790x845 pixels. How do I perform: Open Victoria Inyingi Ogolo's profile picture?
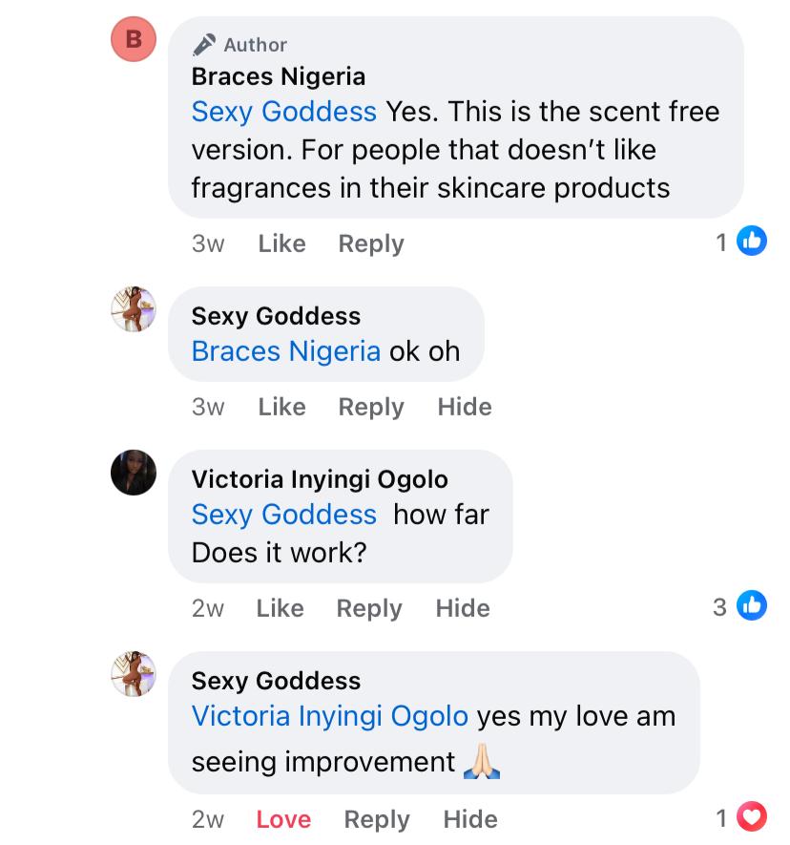coord(134,473)
